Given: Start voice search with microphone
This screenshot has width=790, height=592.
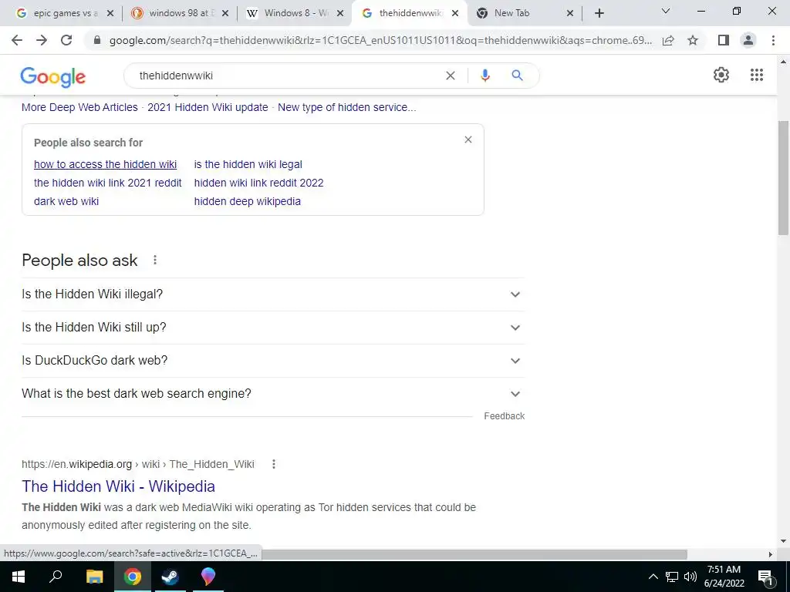Looking at the screenshot, I should click(484, 76).
